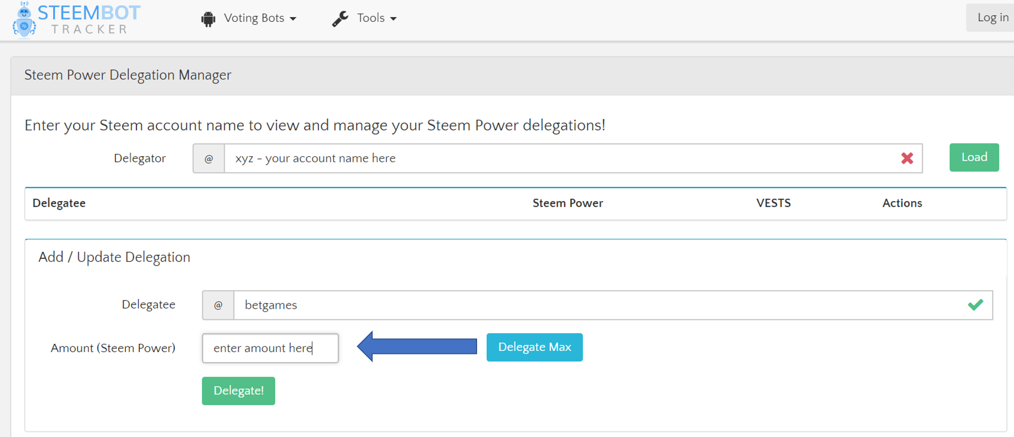Click the SteemBot robot logo icon
This screenshot has width=1014, height=437.
click(24, 20)
